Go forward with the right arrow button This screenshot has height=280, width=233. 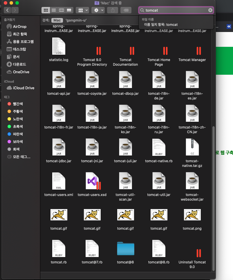15,10
